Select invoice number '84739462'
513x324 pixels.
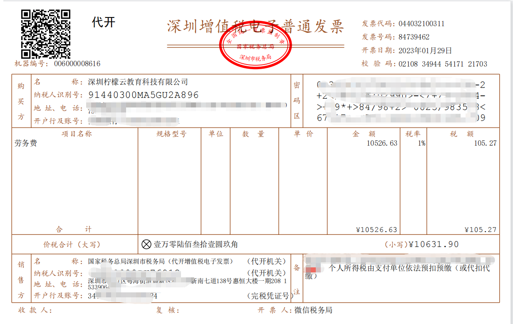(414, 37)
